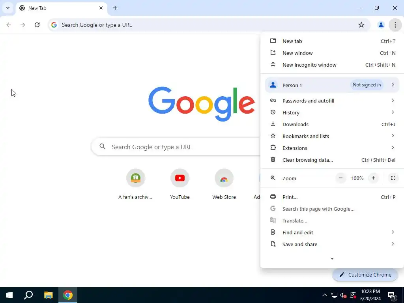Open Downloads from the menu
This screenshot has height=303, width=404.
tap(332, 124)
